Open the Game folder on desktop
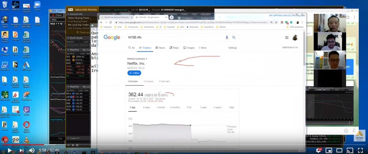Image resolution: width=368 pixels, height=154 pixels. click(x=16, y=66)
